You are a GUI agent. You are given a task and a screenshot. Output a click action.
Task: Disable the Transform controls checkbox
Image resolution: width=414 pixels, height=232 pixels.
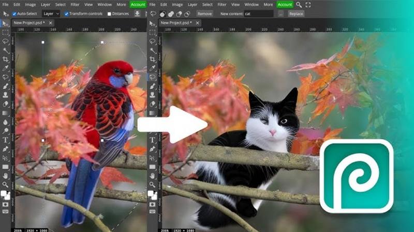tap(67, 14)
